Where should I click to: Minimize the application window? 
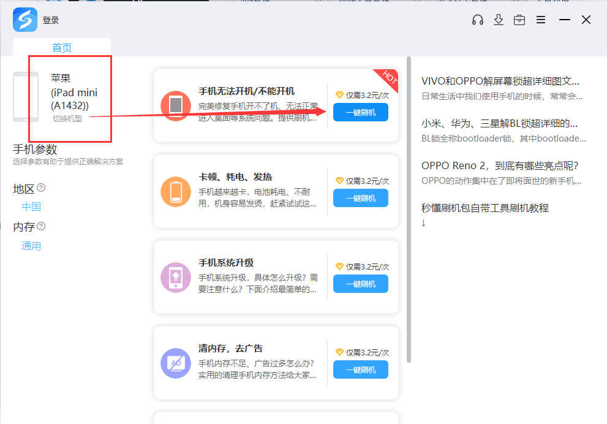click(x=564, y=20)
